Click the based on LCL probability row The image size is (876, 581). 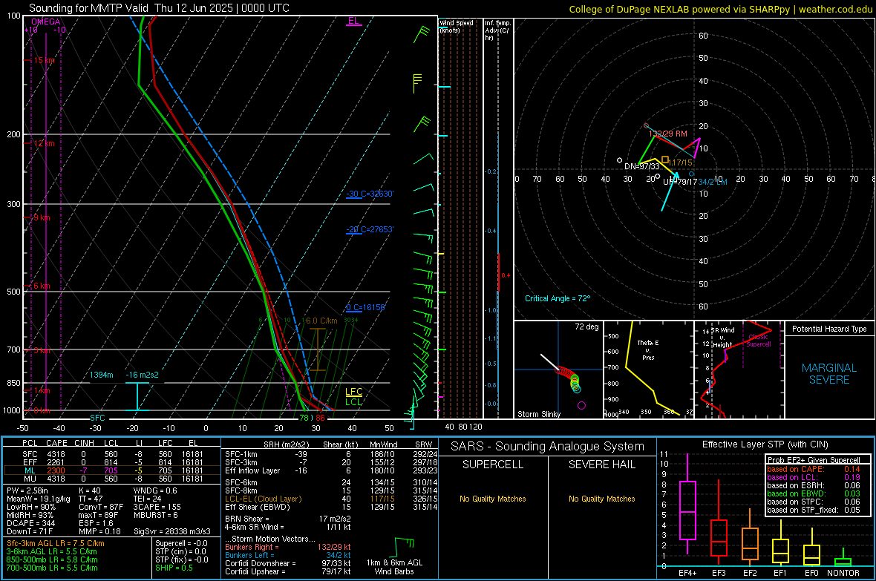814,477
